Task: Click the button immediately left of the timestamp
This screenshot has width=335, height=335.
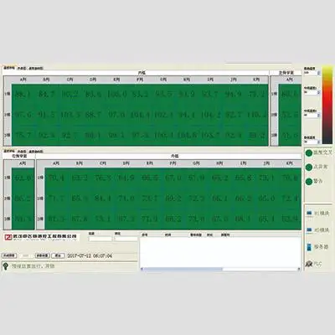Action: (x=58, y=255)
